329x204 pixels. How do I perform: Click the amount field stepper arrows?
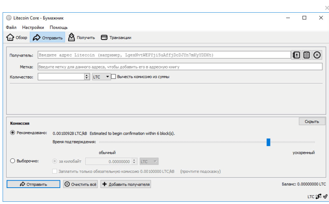coord(87,77)
